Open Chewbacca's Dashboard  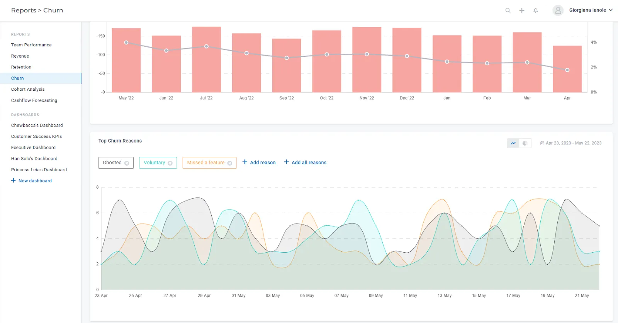[x=37, y=126]
